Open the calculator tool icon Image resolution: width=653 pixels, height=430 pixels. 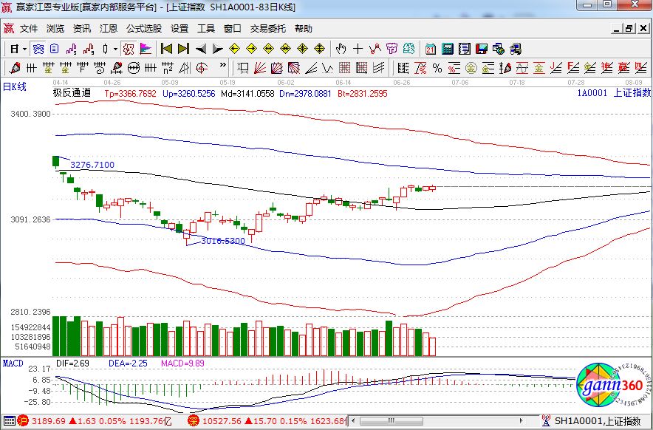(447, 49)
